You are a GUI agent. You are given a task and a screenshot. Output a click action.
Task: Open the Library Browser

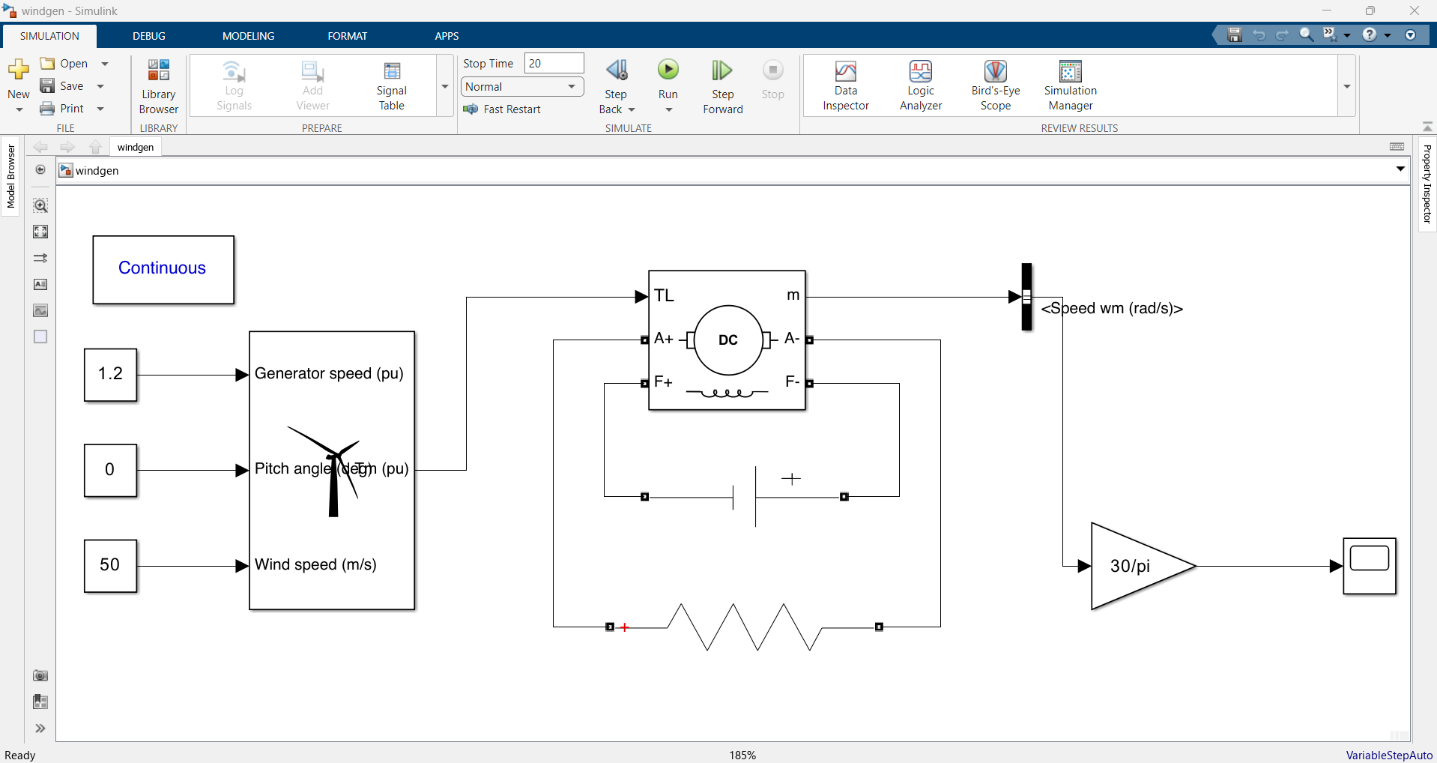[158, 86]
